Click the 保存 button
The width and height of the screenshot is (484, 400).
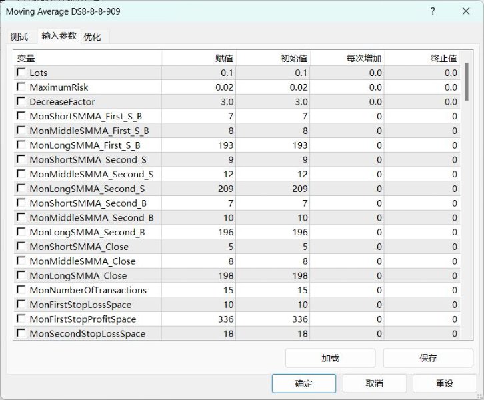(x=428, y=358)
